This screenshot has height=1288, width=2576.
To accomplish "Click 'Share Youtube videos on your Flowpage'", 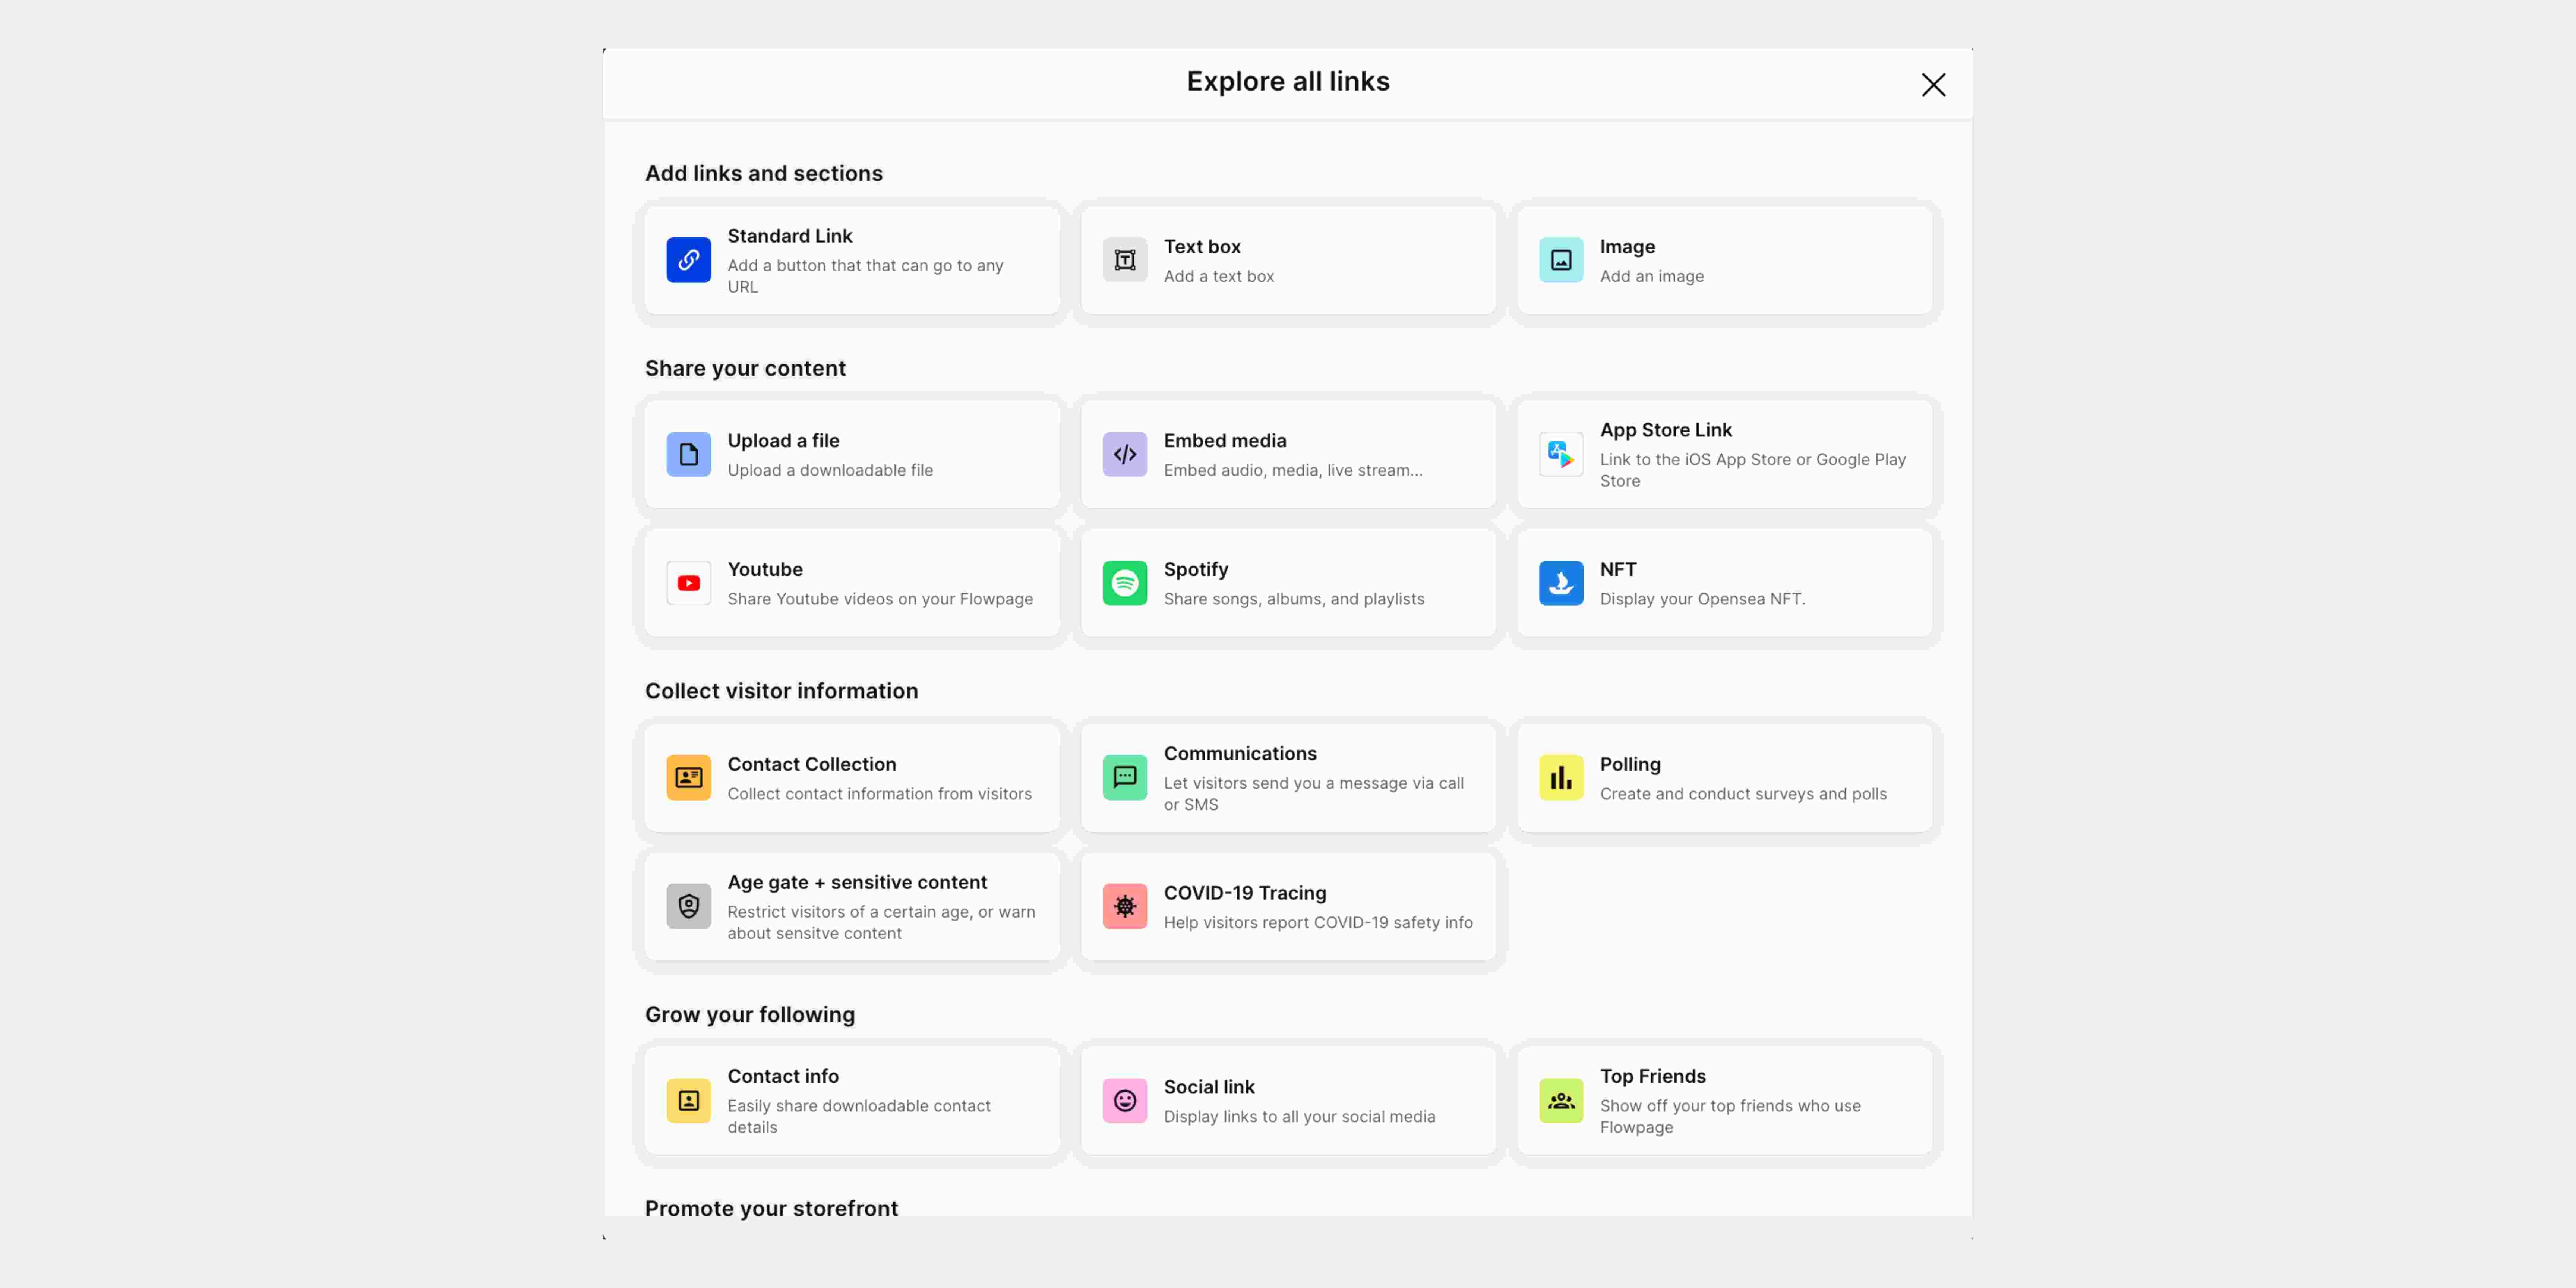I will pyautogui.click(x=880, y=599).
